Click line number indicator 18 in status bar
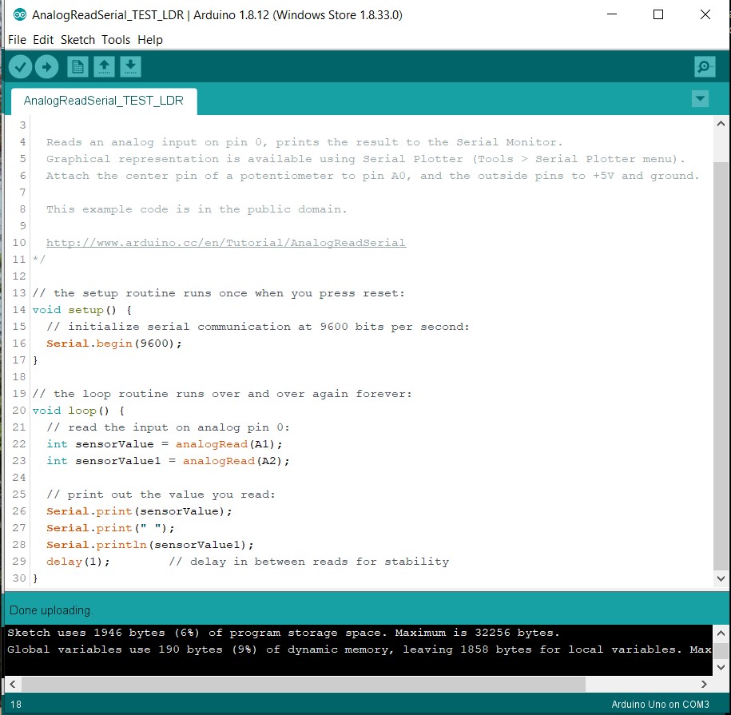Viewport: 731px width, 715px height. 16,705
